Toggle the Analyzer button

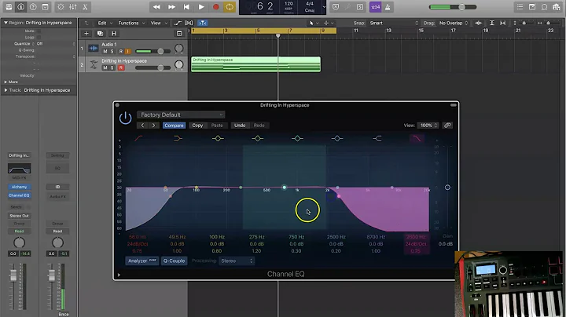[x=142, y=261]
